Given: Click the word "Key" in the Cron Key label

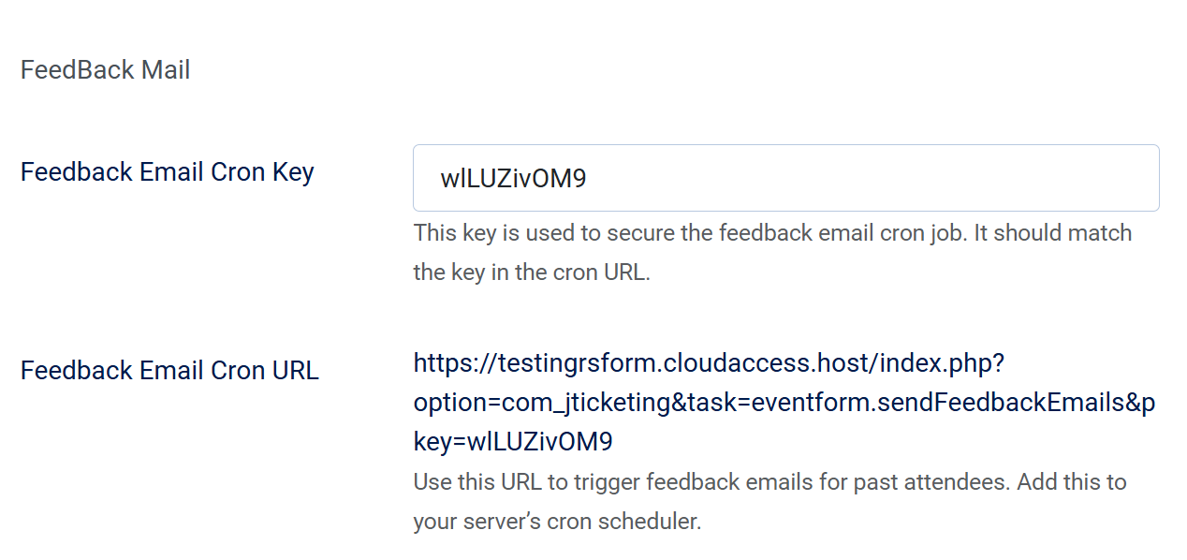Looking at the screenshot, I should [292, 172].
